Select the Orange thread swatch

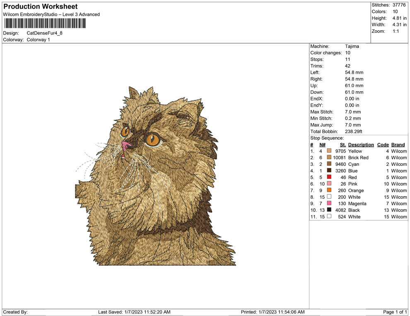[328, 190]
